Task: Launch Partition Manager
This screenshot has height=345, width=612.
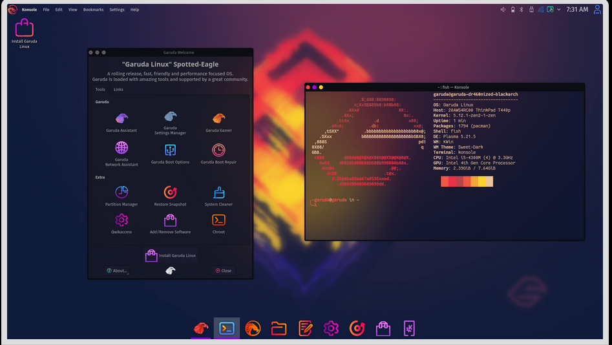Action: pos(121,196)
